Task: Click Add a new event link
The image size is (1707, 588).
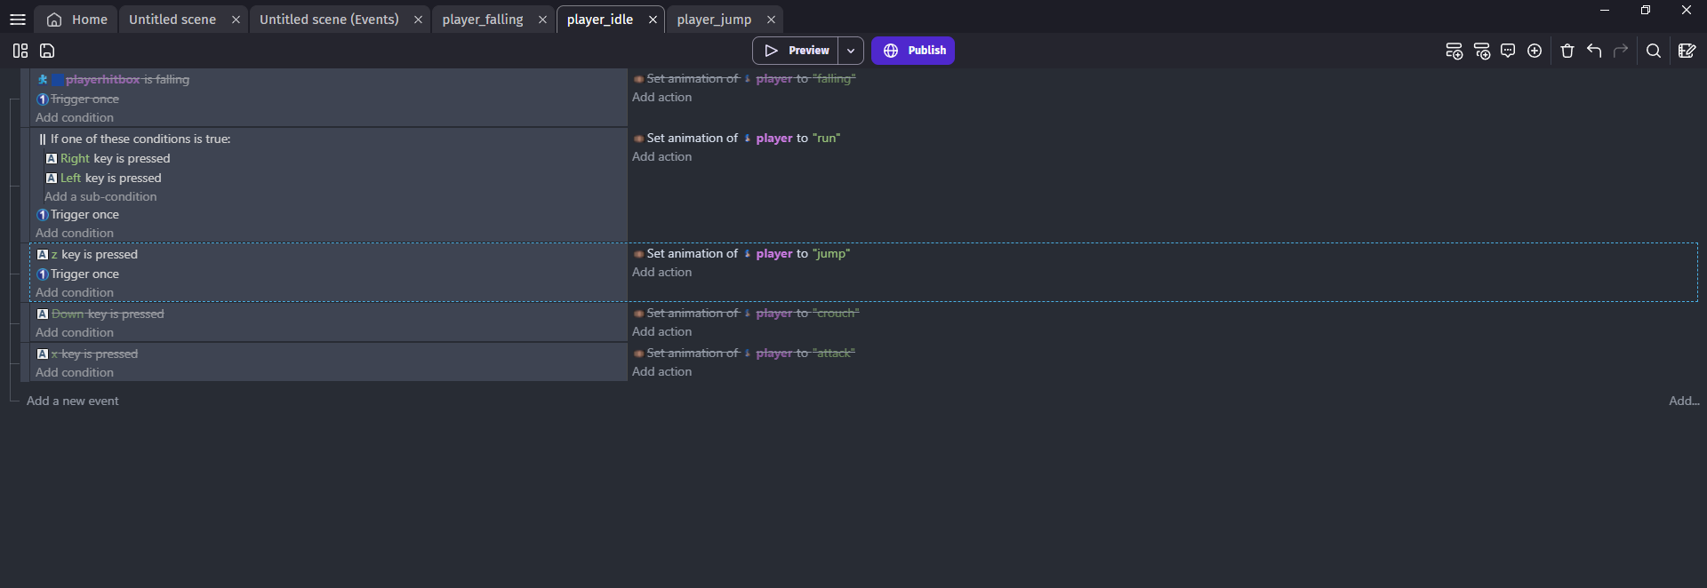Action: [x=73, y=401]
